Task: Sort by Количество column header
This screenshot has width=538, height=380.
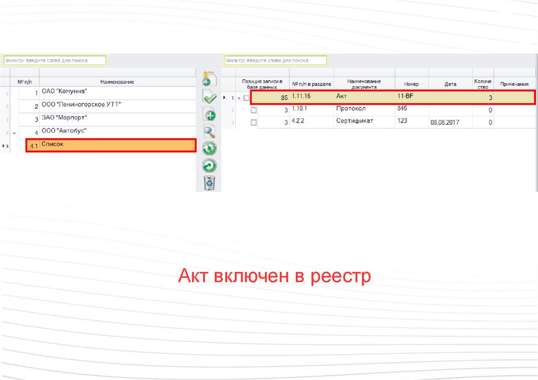Action: (x=483, y=84)
